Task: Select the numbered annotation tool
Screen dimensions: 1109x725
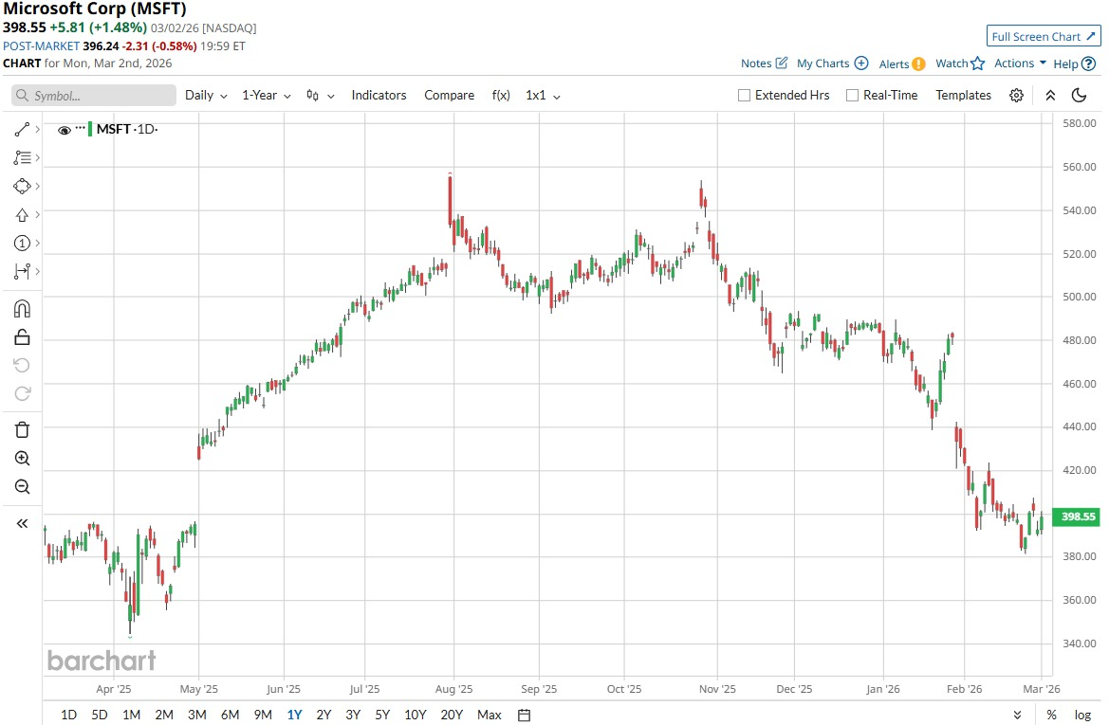Action: coord(22,243)
